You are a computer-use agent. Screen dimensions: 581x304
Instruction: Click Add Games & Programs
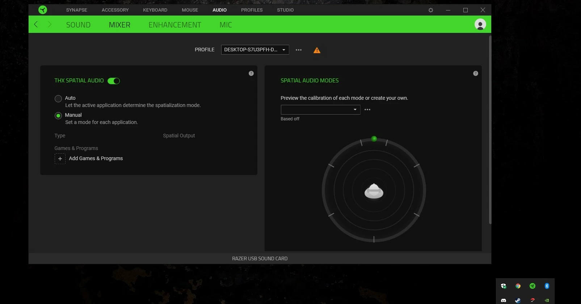[x=96, y=158]
